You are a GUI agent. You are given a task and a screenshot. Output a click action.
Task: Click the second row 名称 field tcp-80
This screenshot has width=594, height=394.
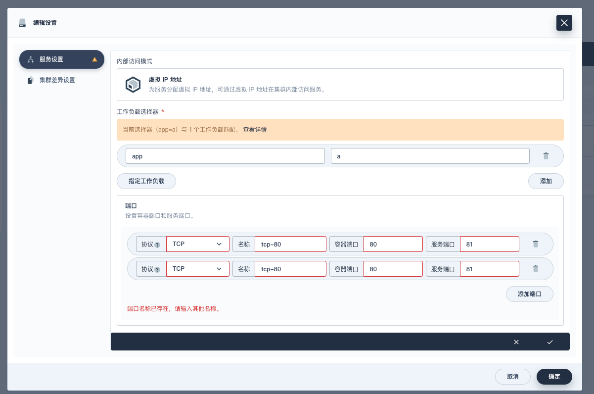tap(291, 269)
